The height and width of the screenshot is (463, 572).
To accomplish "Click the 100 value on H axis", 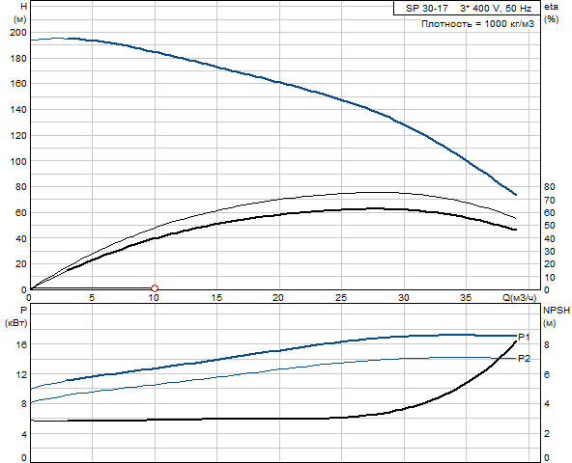I will coord(18,161).
